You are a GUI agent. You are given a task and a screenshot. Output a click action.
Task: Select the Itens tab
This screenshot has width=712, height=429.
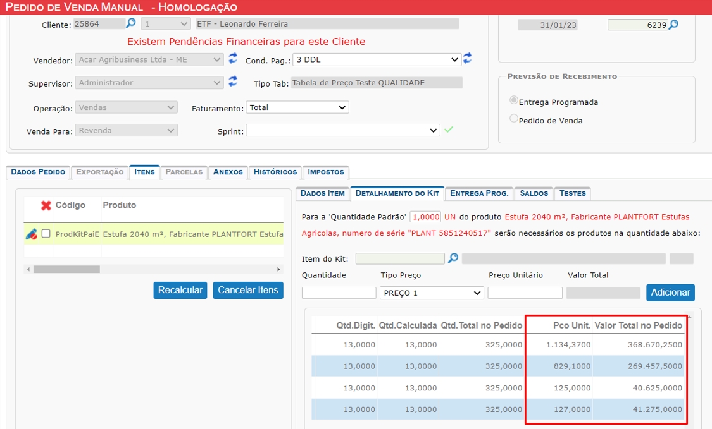144,172
